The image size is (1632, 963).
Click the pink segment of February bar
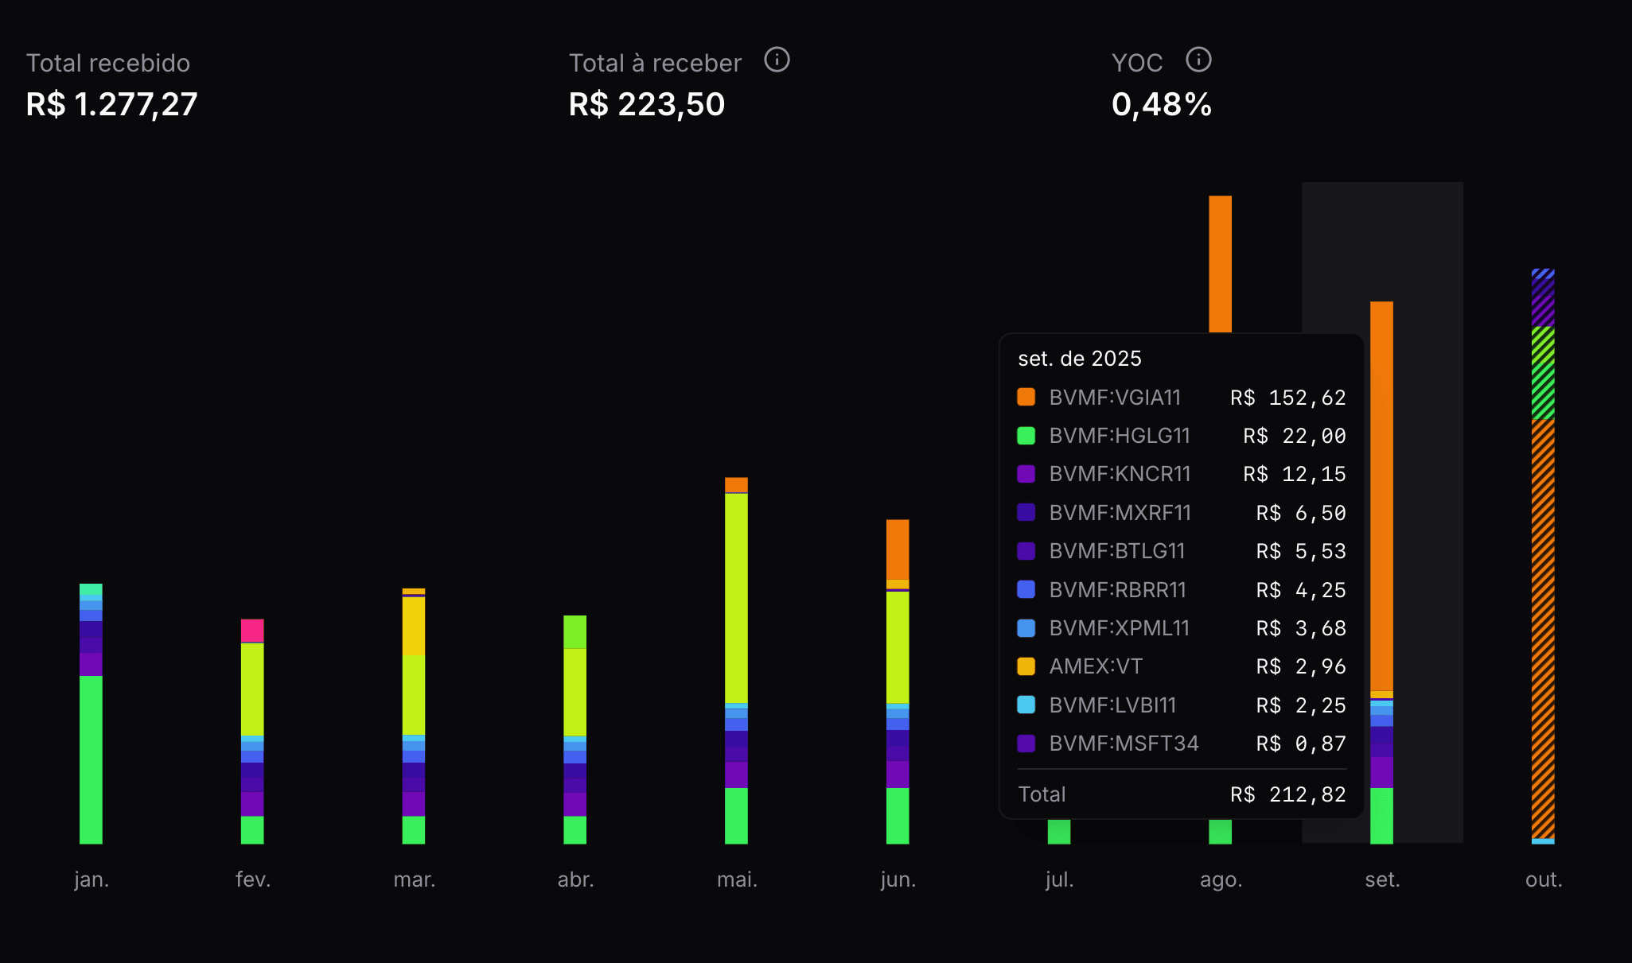[x=252, y=631]
